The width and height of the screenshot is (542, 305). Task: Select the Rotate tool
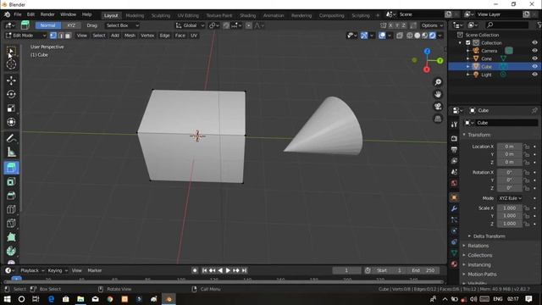click(x=11, y=94)
